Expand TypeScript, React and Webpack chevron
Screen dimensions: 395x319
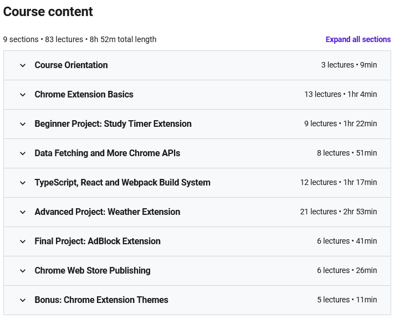pyautogui.click(x=23, y=183)
